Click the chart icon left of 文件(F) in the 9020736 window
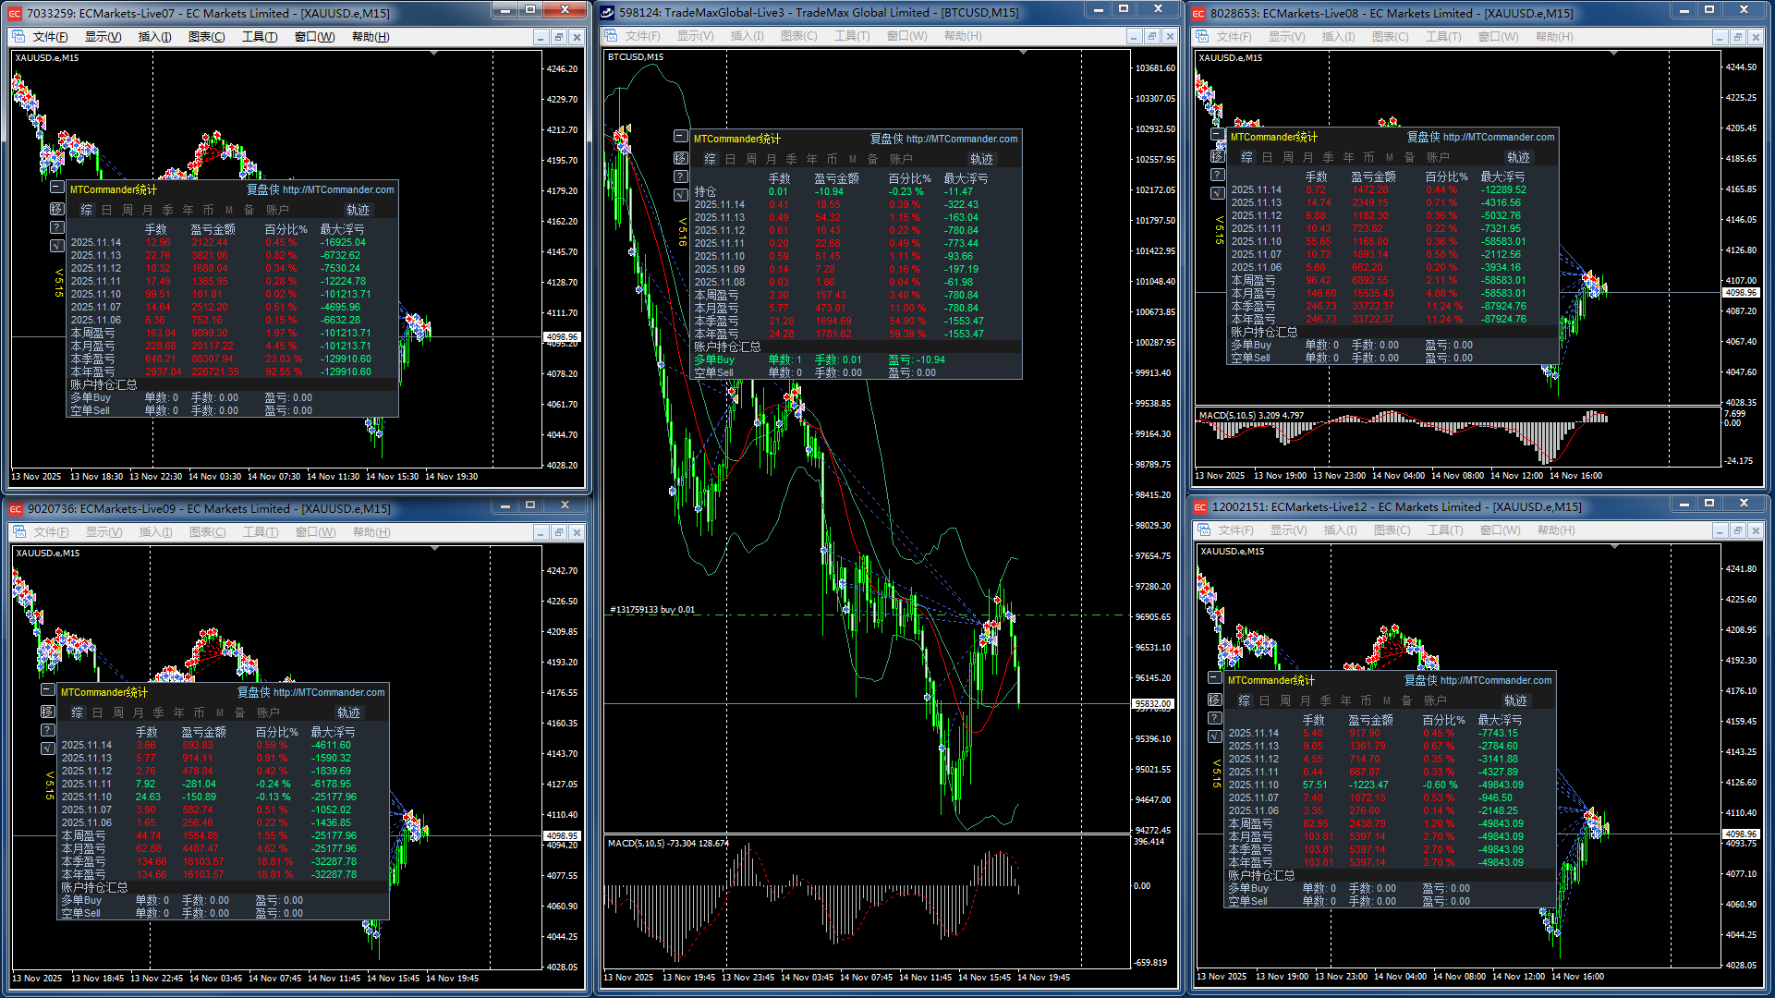The height and width of the screenshot is (998, 1775). coord(19,532)
